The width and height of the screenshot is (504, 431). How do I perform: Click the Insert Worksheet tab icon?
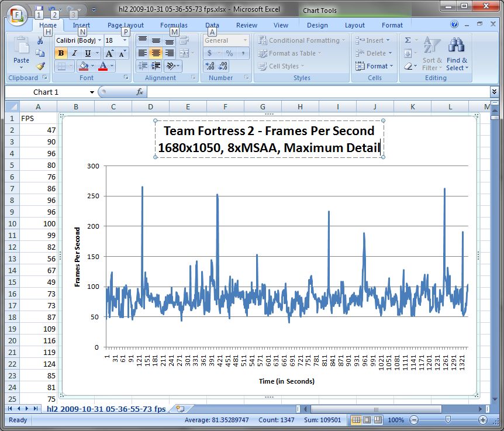pos(180,409)
